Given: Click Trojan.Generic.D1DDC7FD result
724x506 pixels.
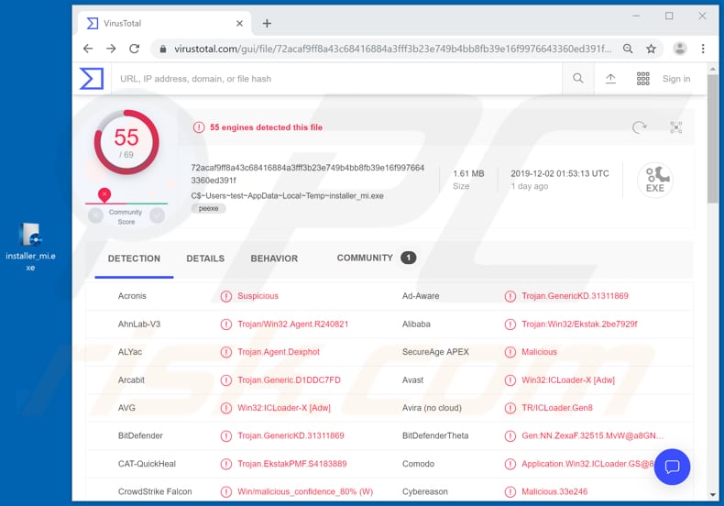Looking at the screenshot, I should click(289, 380).
